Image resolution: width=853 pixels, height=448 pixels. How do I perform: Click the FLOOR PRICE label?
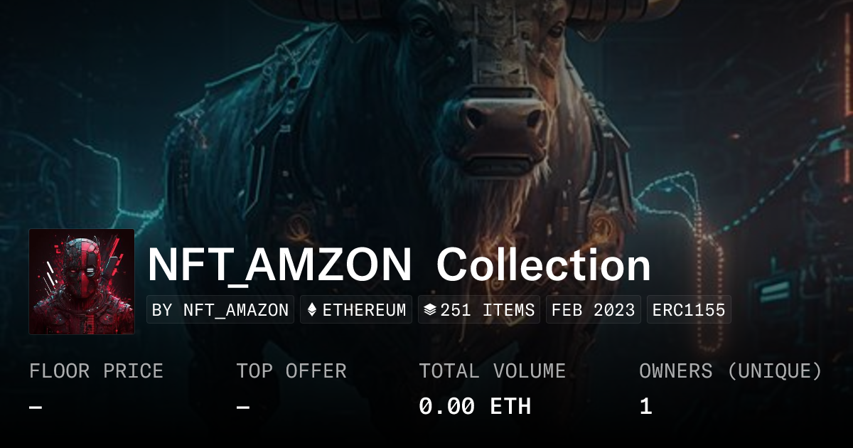(x=96, y=371)
